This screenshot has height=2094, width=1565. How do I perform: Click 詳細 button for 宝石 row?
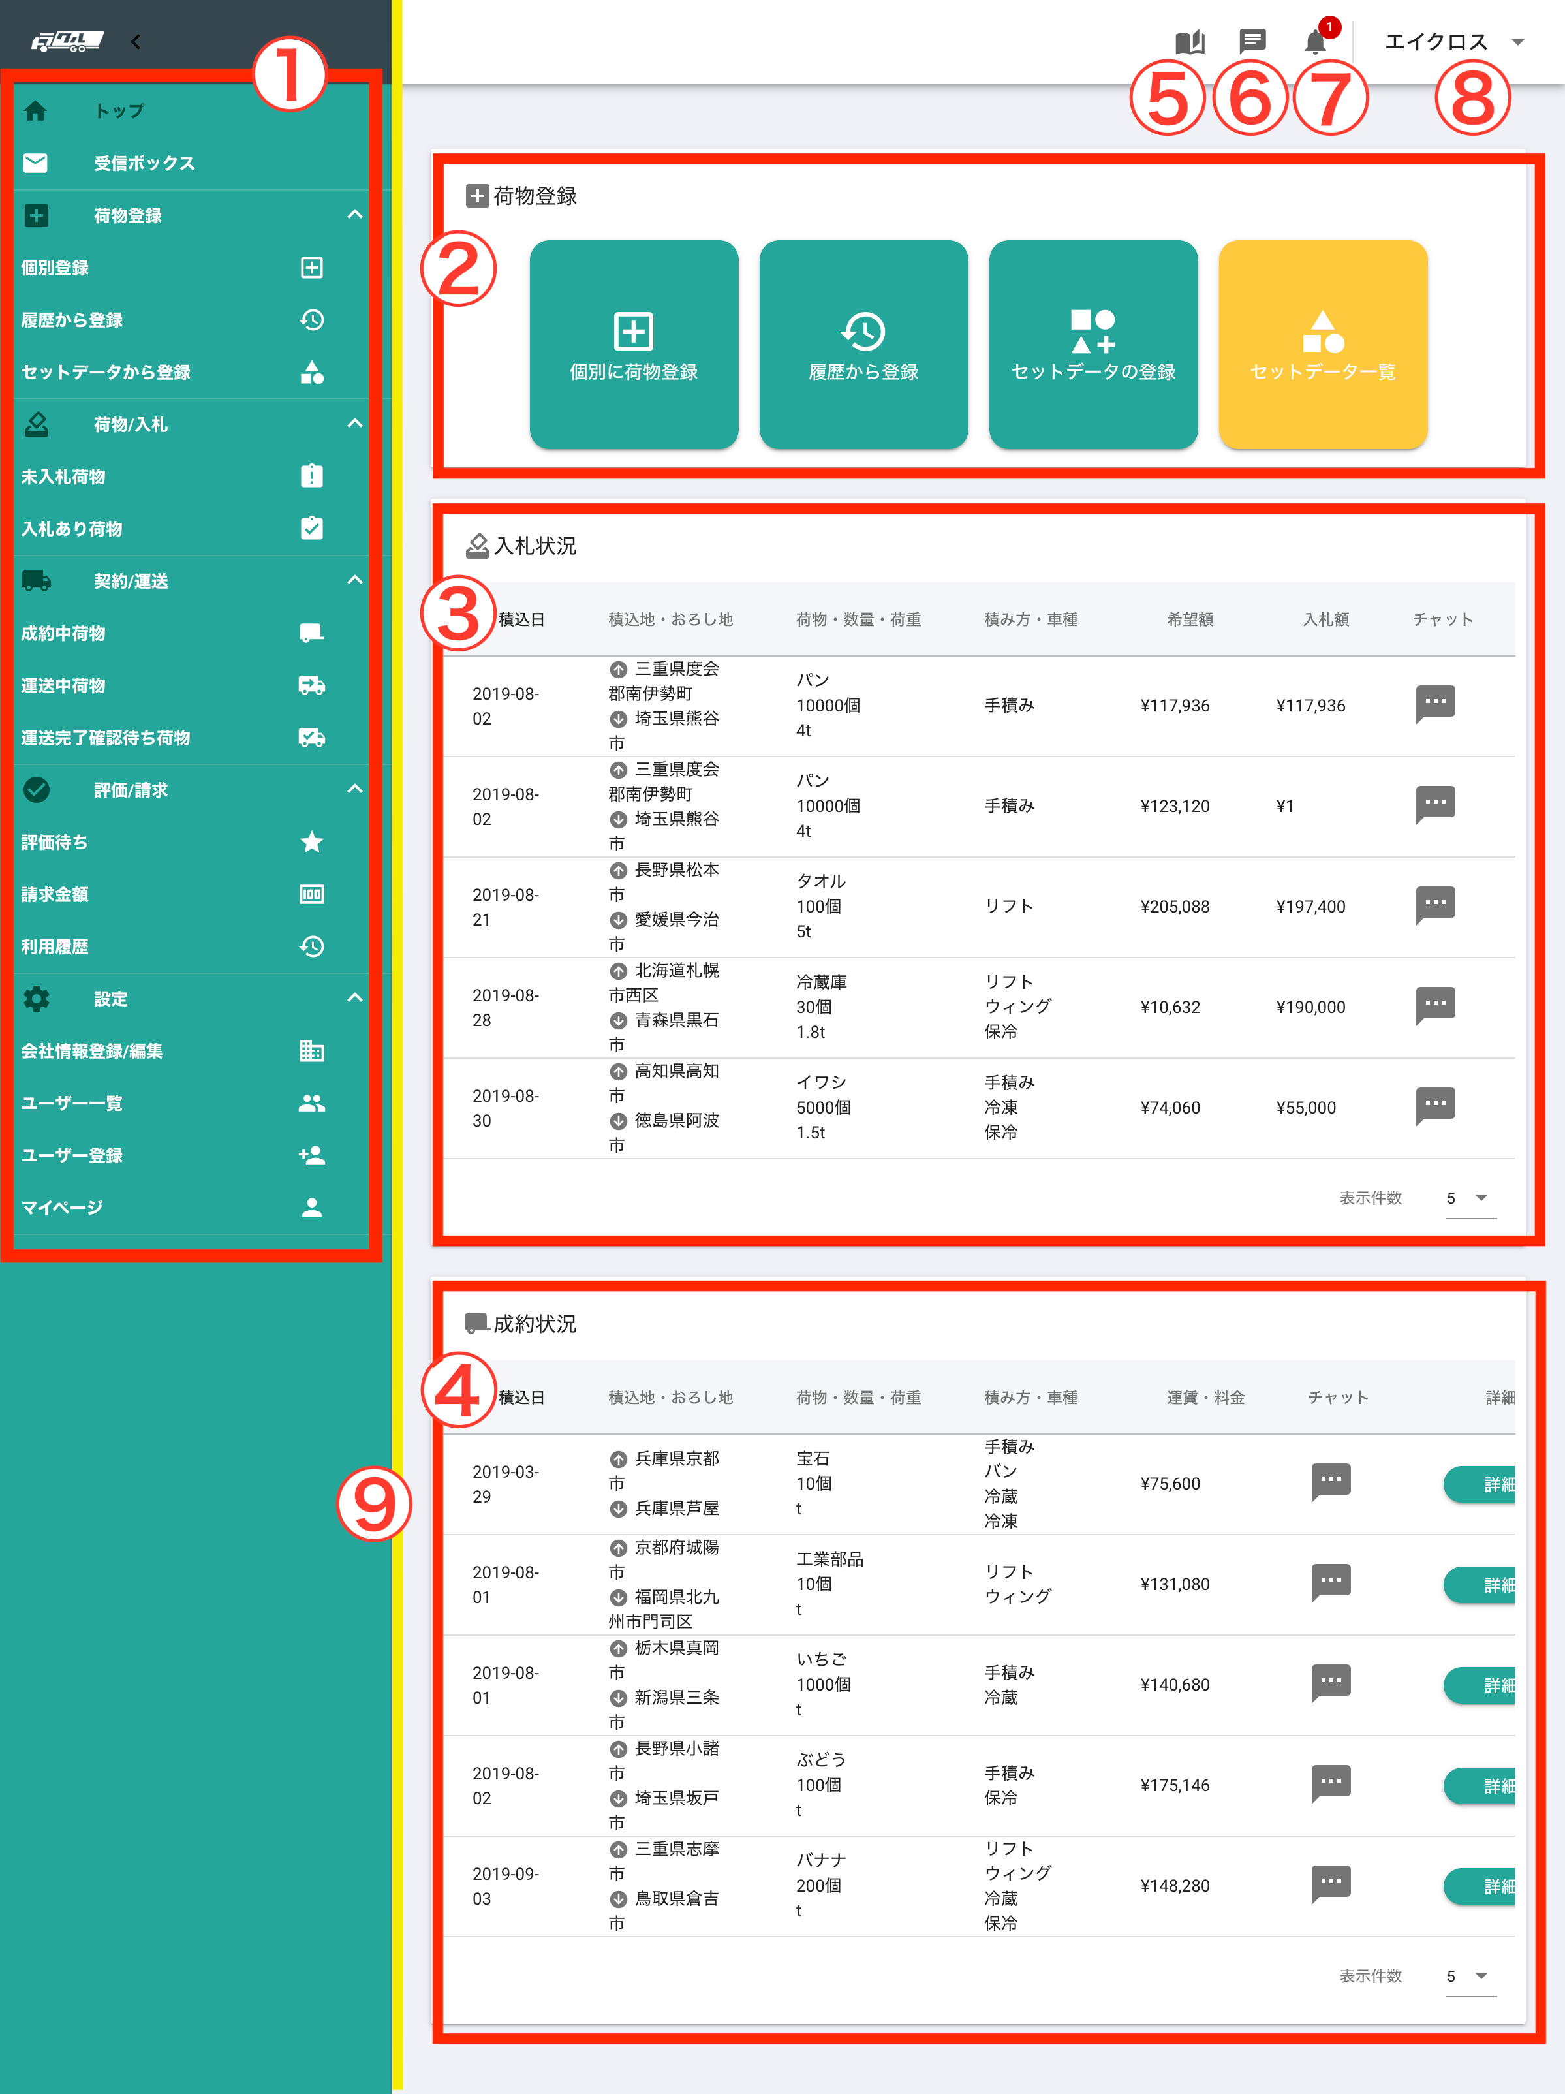click(x=1480, y=1484)
